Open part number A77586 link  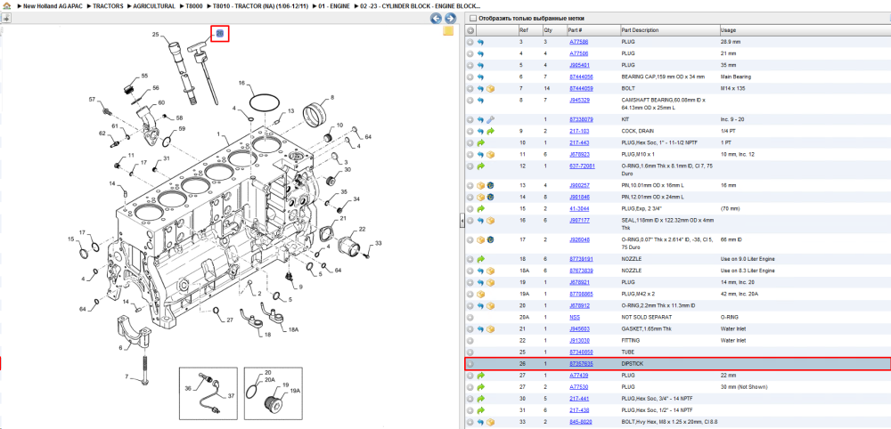tap(578, 42)
